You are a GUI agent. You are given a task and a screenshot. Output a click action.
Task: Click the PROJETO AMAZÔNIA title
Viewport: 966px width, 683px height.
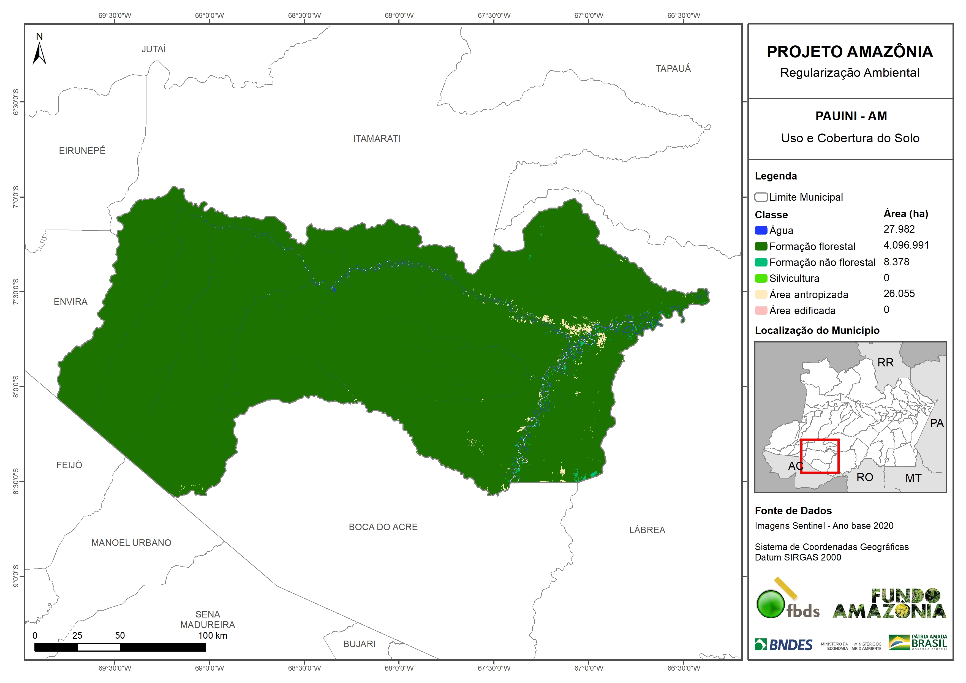coord(850,52)
